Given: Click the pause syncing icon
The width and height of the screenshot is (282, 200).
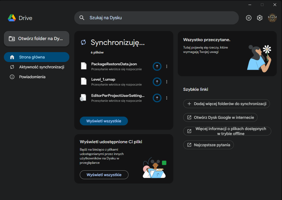Looking at the screenshot, I should click(x=249, y=18).
